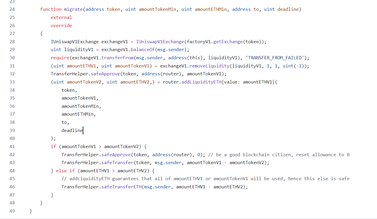The height and width of the screenshot is (219, 377).
Task: Click the 'deadline' argument on line 39
Action: coord(72,131)
